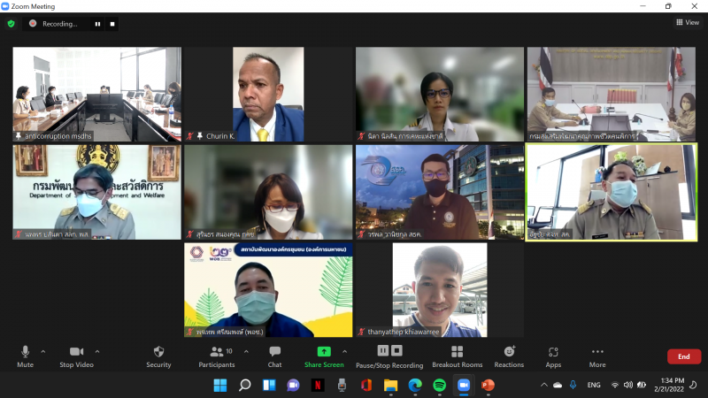Image resolution: width=708 pixels, height=398 pixels.
Task: Pause recording in bottom toolbar
Action: tap(383, 350)
